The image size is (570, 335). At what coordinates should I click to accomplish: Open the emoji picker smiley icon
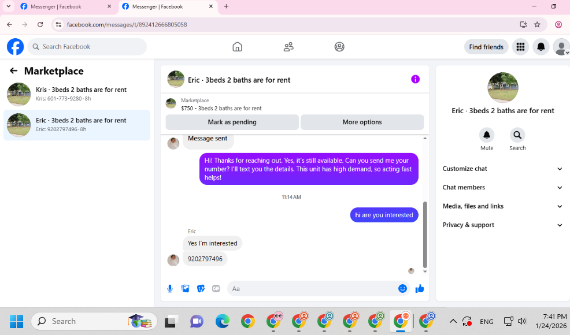[402, 288]
